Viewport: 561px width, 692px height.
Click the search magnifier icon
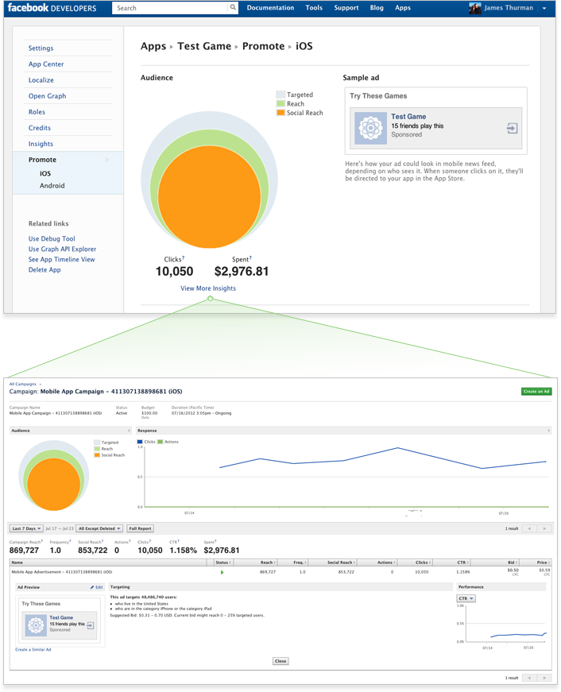pos(233,7)
